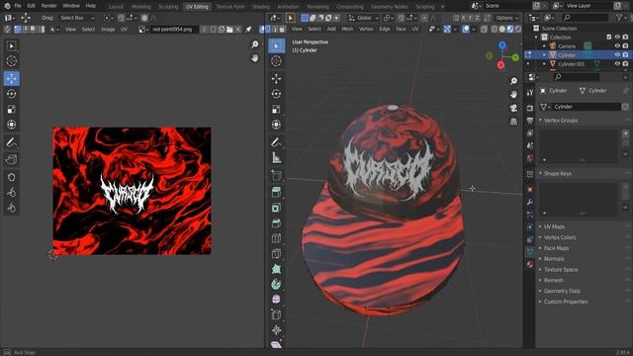Click the pan hand icon in UV editor

click(x=255, y=58)
